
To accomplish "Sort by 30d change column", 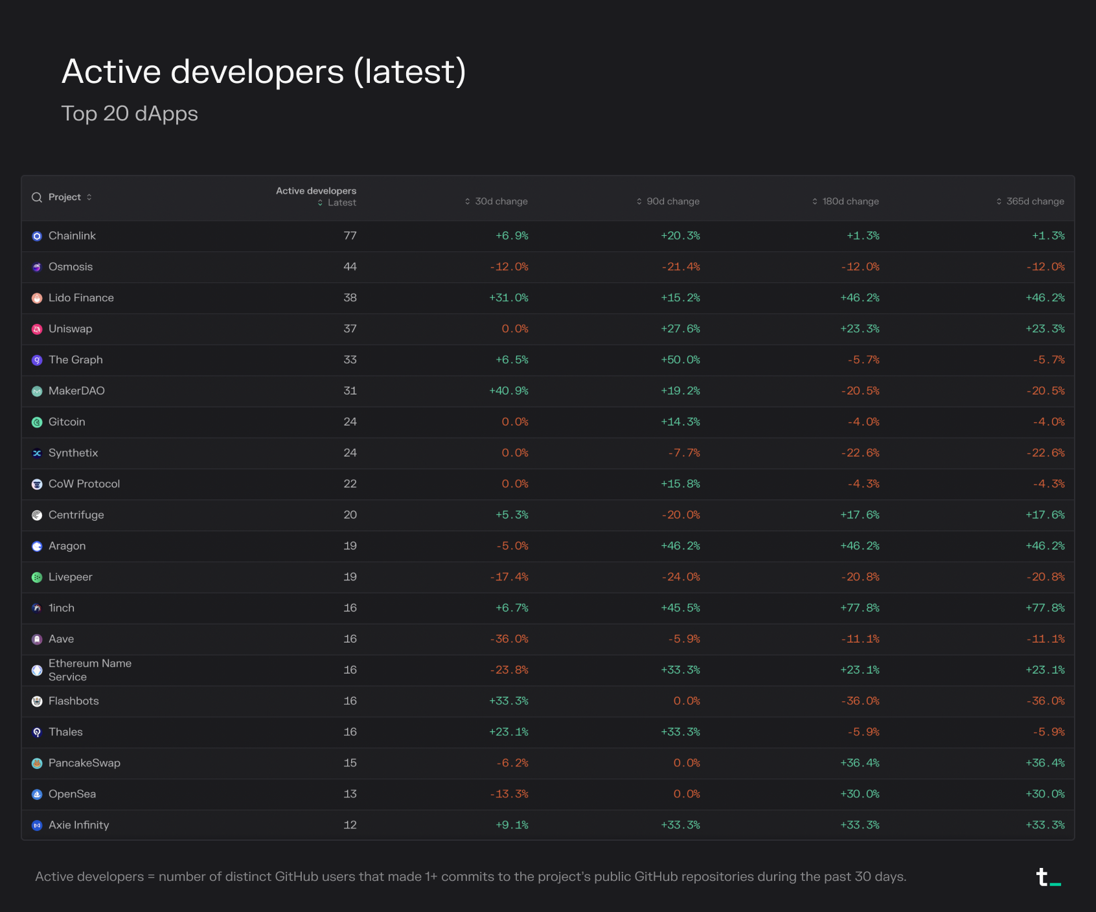I will pyautogui.click(x=496, y=201).
